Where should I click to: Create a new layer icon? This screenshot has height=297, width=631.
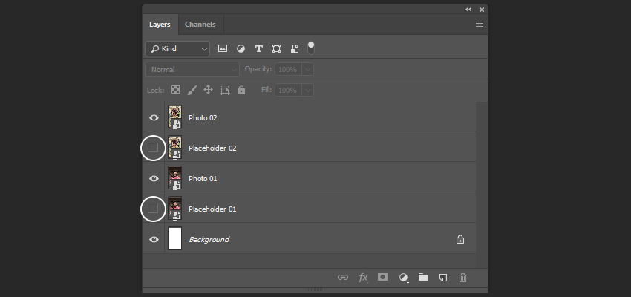443,277
